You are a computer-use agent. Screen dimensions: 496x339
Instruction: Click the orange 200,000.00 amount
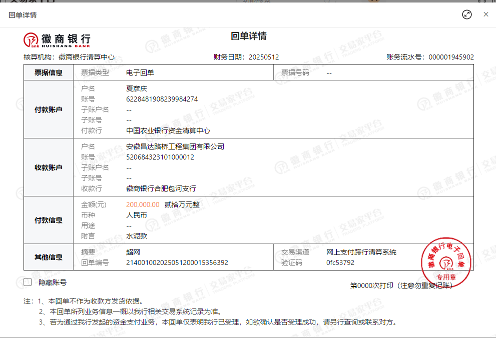click(143, 204)
